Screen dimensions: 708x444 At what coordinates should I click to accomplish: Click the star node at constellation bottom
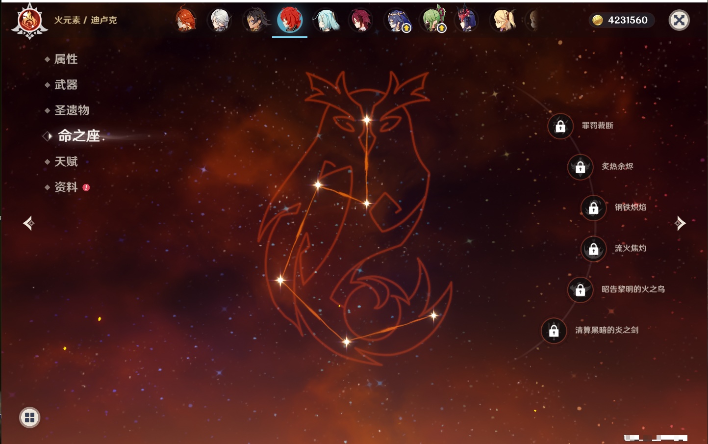point(346,341)
